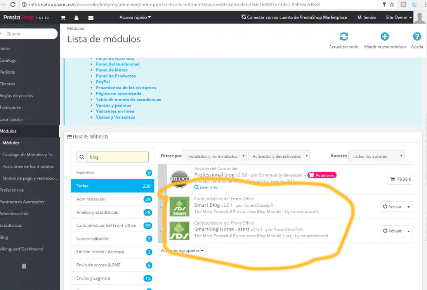
Task: Click the PrestaShop logo
Action: tap(18, 17)
